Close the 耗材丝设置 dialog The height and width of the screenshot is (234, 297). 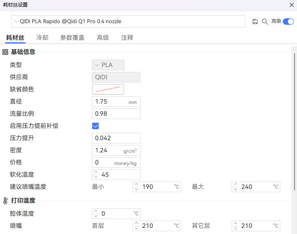[x=291, y=5]
